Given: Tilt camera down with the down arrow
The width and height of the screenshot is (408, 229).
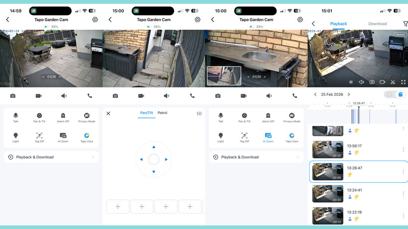Looking at the screenshot, I should [154, 172].
